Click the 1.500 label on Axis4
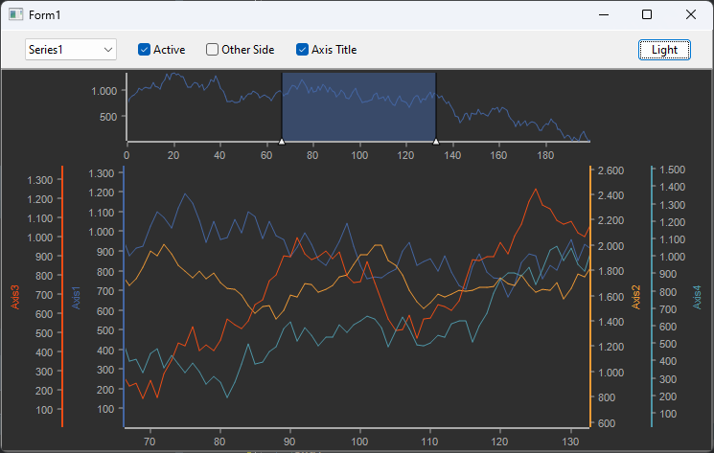The width and height of the screenshot is (714, 453). [x=673, y=170]
